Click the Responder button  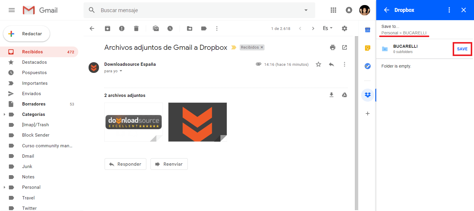125,164
